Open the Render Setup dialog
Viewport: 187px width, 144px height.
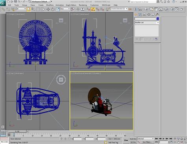coord(172,9)
